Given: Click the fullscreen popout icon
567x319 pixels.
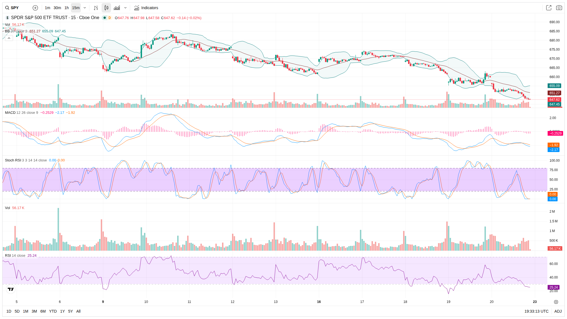Looking at the screenshot, I should click(548, 8).
